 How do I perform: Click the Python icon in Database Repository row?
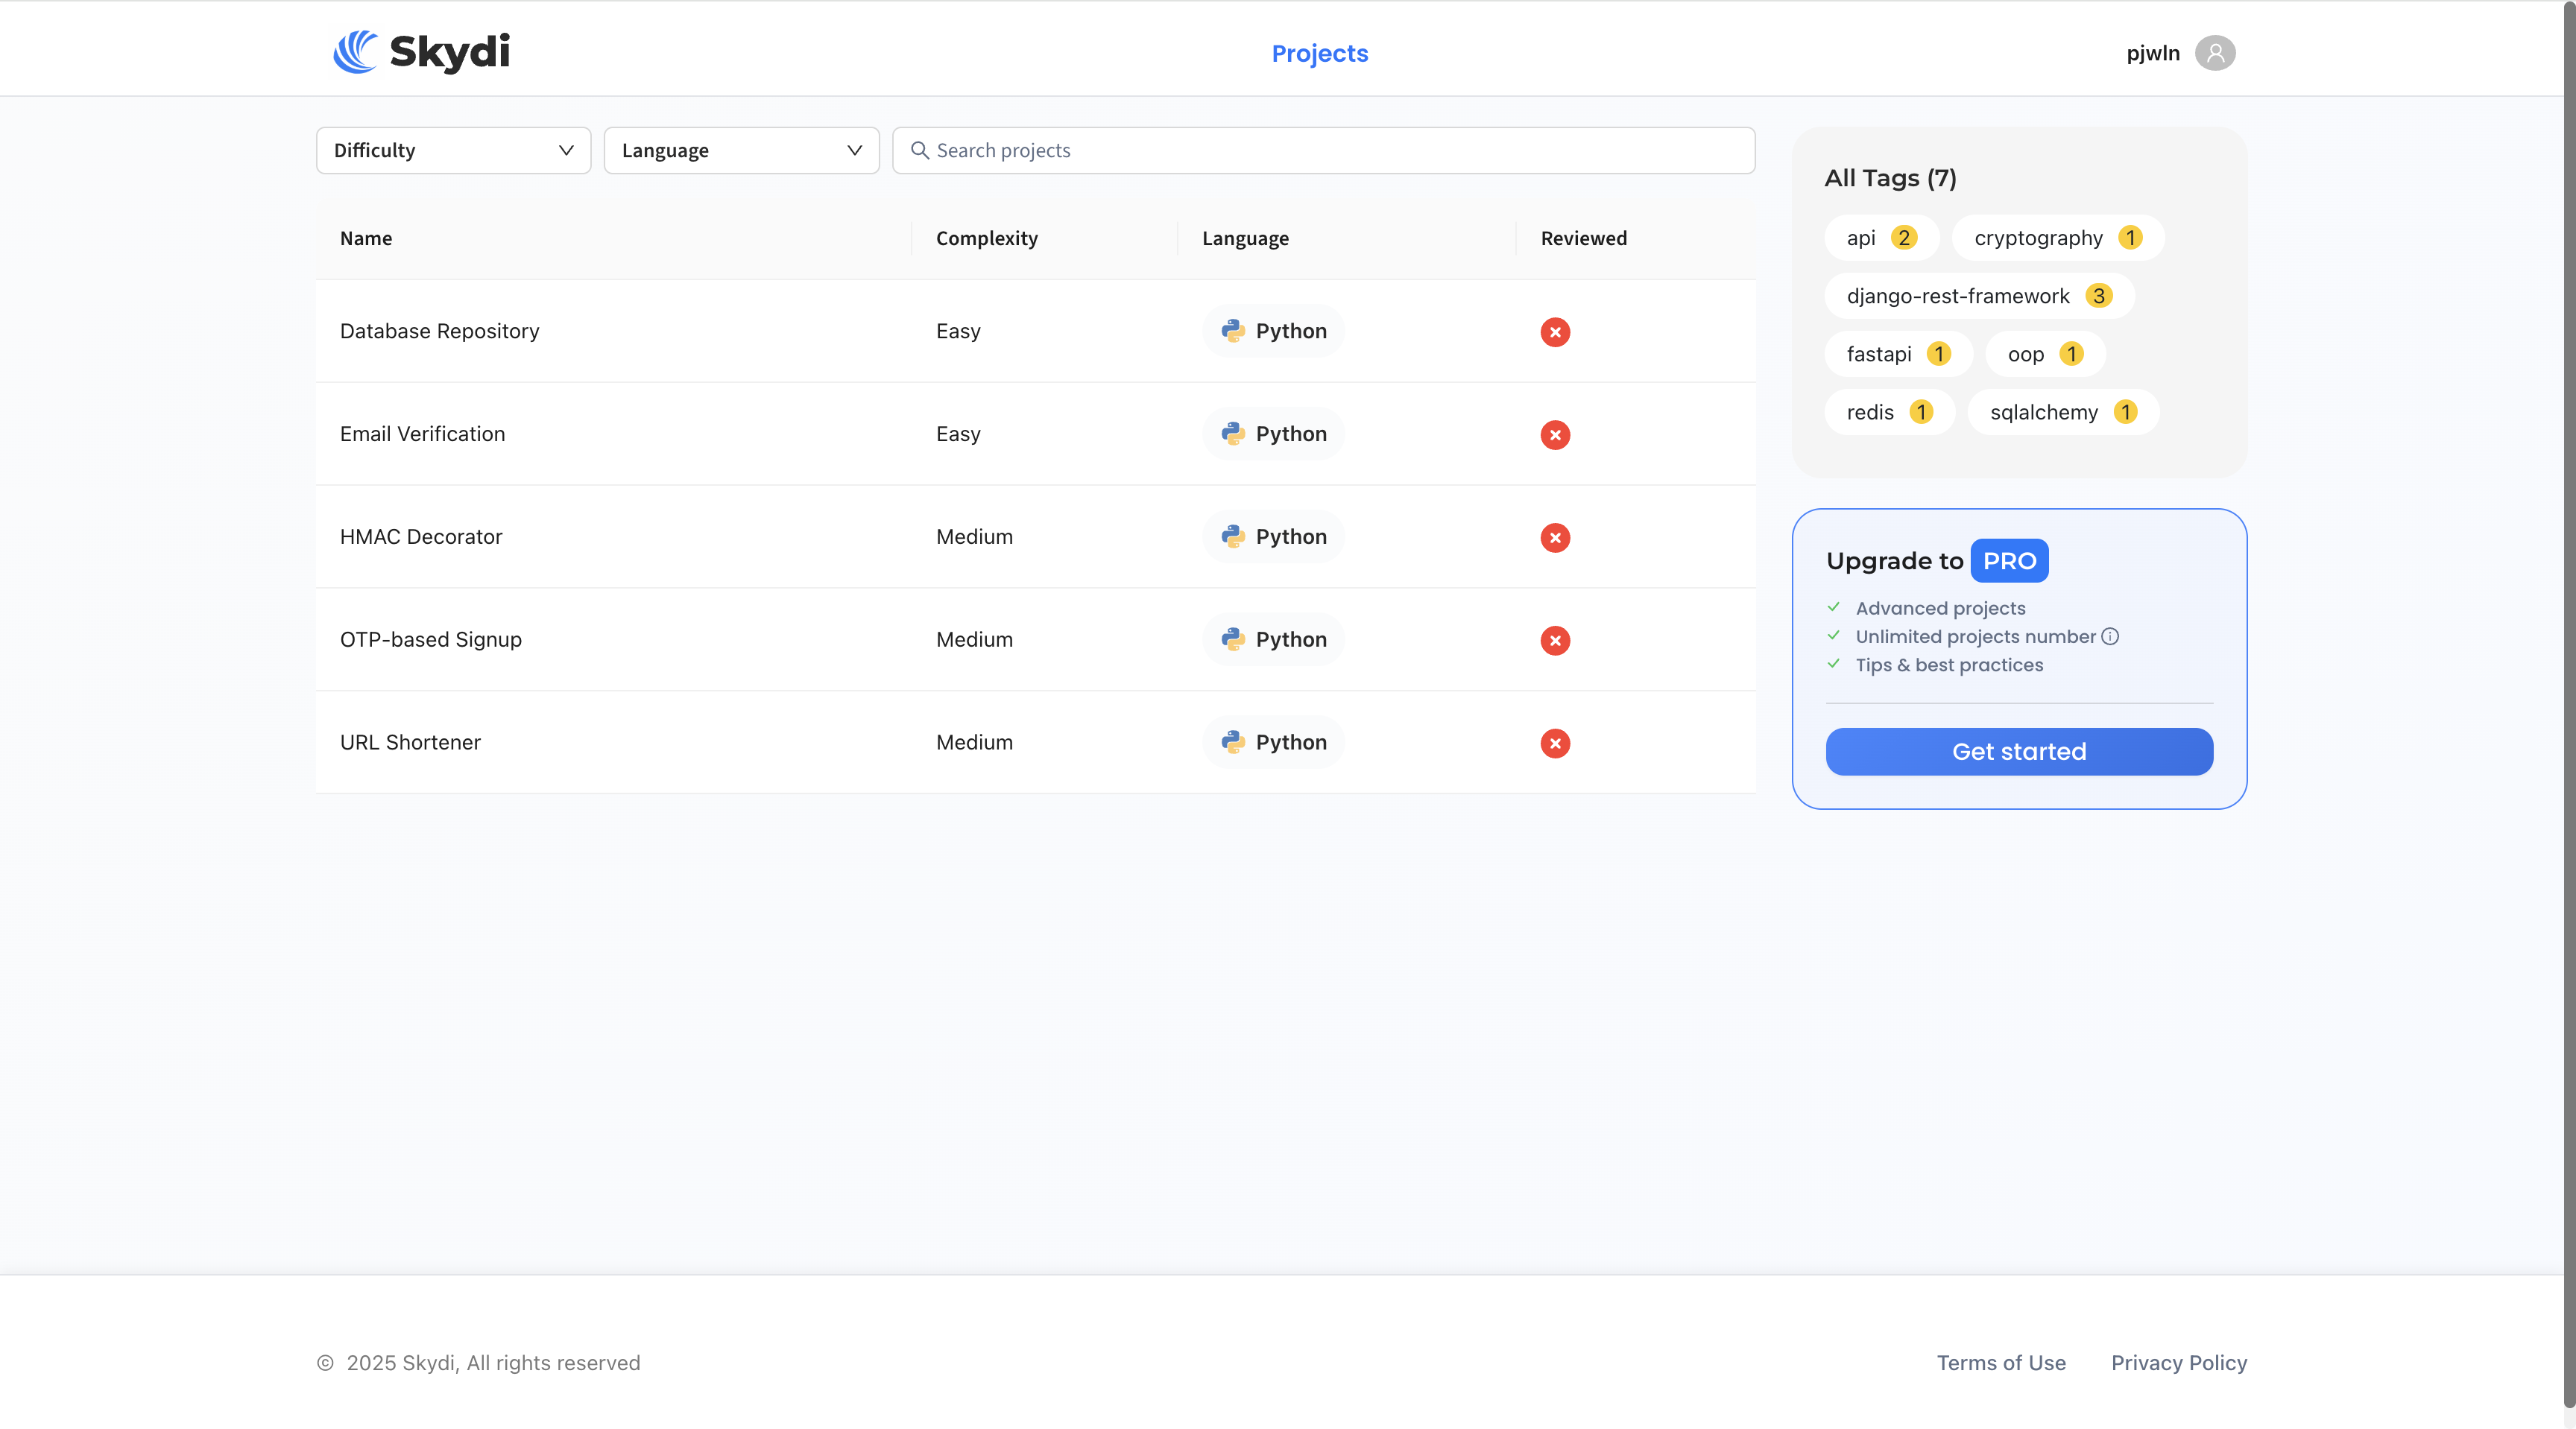[1233, 331]
